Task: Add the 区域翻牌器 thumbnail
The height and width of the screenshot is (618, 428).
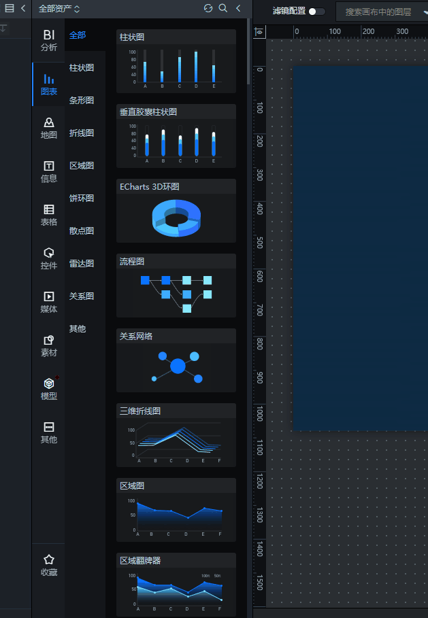Action: (176, 585)
